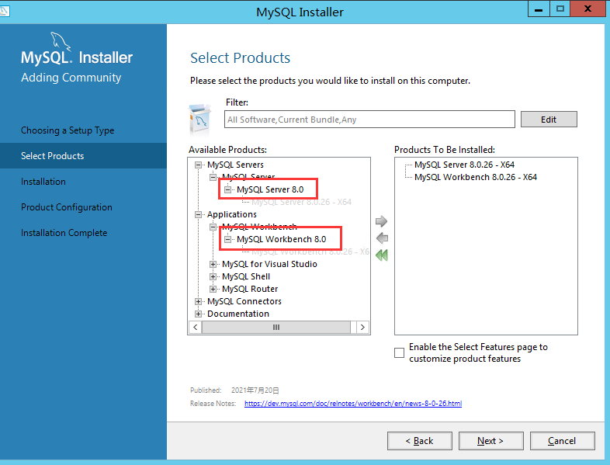Screen dimensions: 610x465
Task: Close the MySQL Installer window
Action: tap(587, 9)
